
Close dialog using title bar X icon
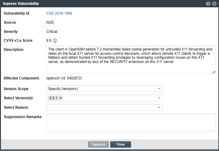(x=214, y=4)
